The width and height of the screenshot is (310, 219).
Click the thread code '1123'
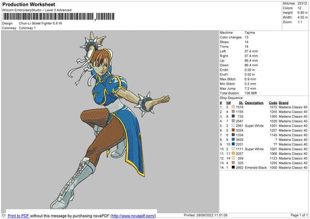[273, 158]
